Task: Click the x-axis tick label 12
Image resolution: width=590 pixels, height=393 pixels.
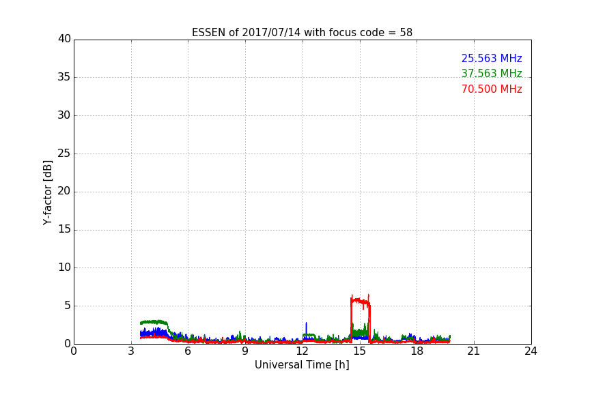Action: [x=302, y=351]
